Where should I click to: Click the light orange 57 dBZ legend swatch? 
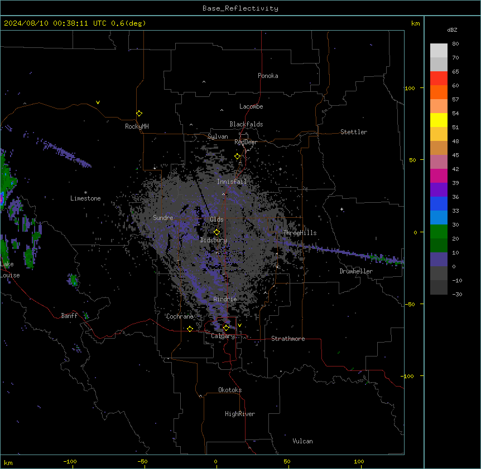pos(439,106)
